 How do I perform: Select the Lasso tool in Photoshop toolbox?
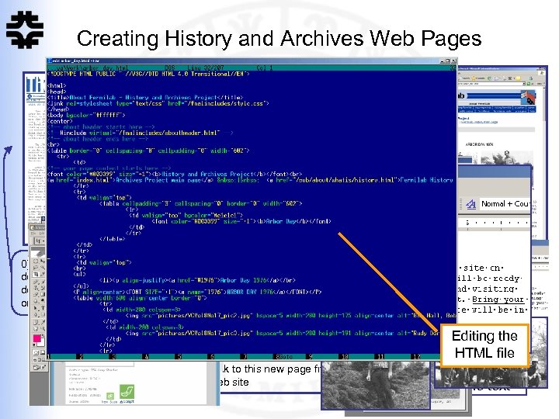(x=35, y=268)
